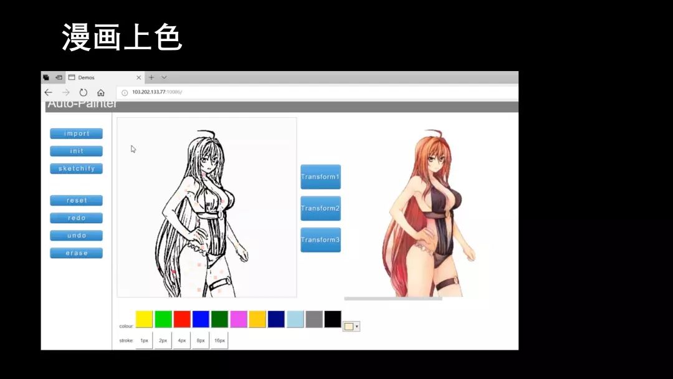This screenshot has width=673, height=379.
Task: Click the set-tabs-aside icon
Action: pos(59,77)
